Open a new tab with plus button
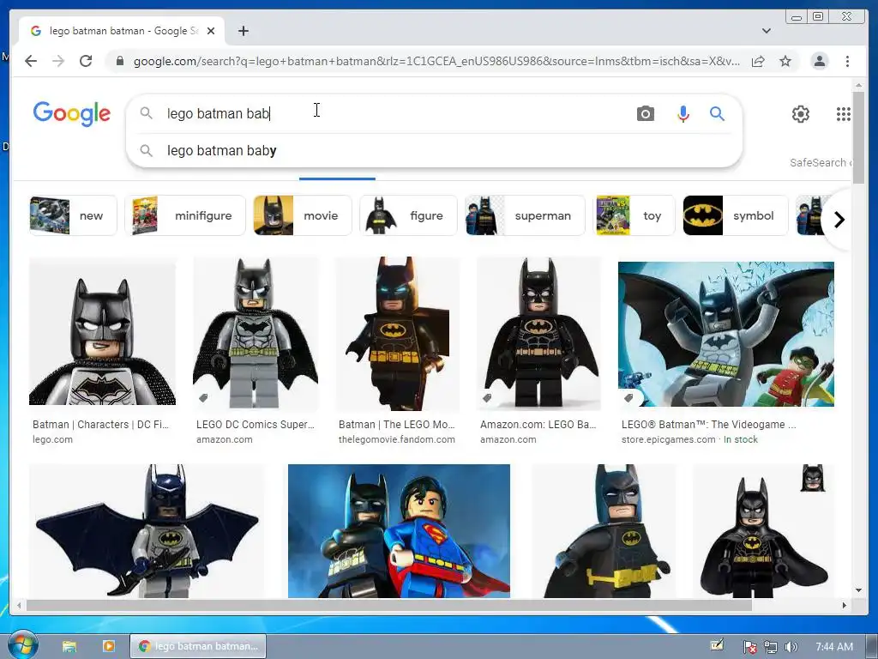 (x=243, y=31)
